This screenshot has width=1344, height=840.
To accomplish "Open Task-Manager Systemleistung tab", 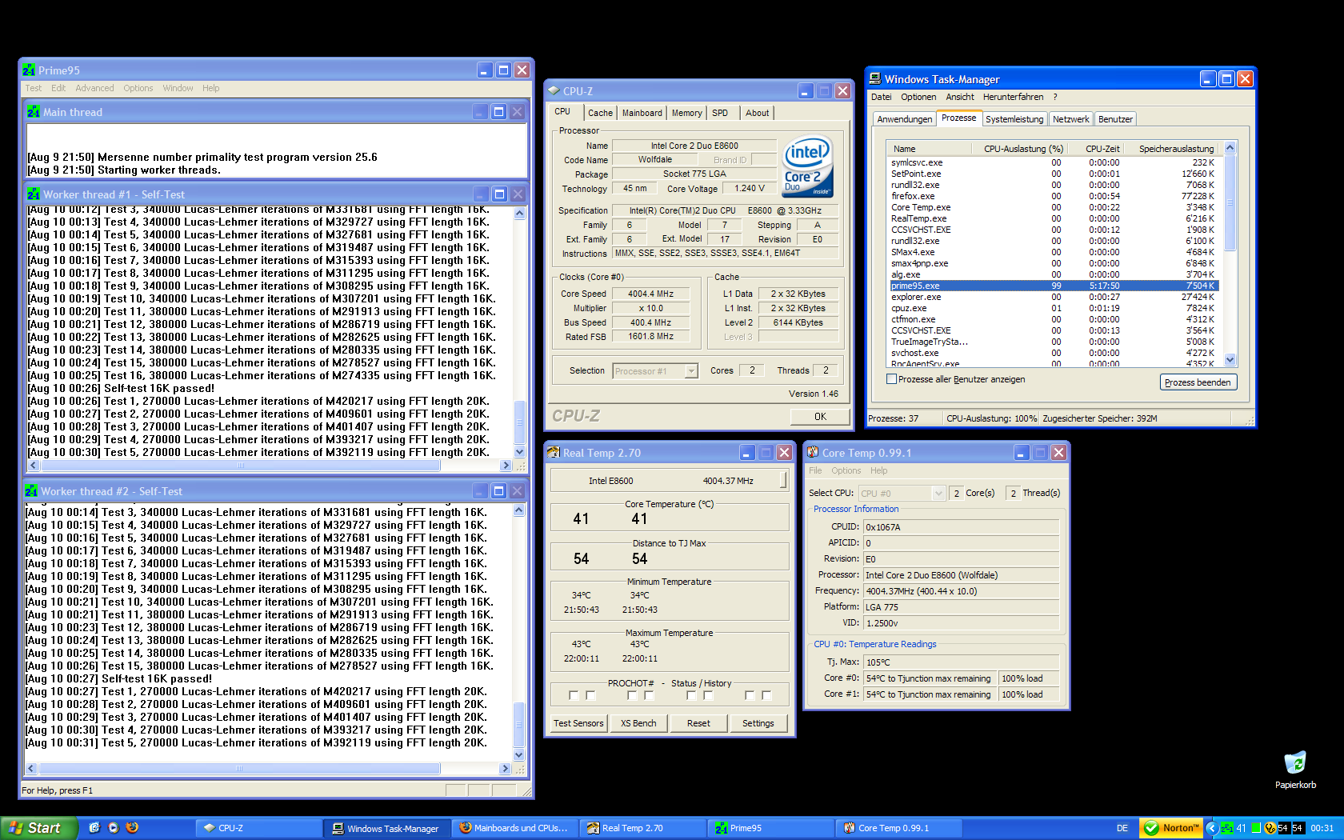I will pyautogui.click(x=1014, y=119).
